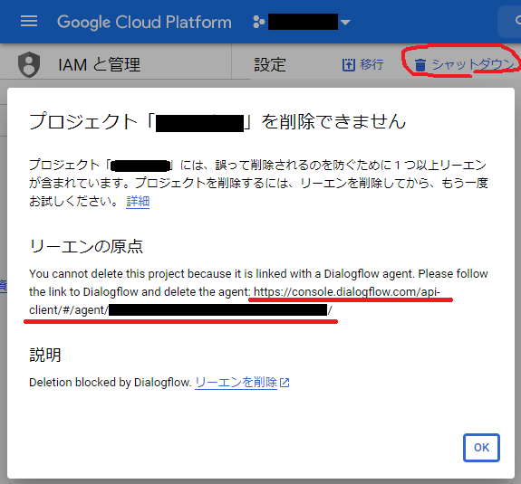
Task: Click the 'Deletion blocked by Dialogflow.' text
Action: click(111, 383)
